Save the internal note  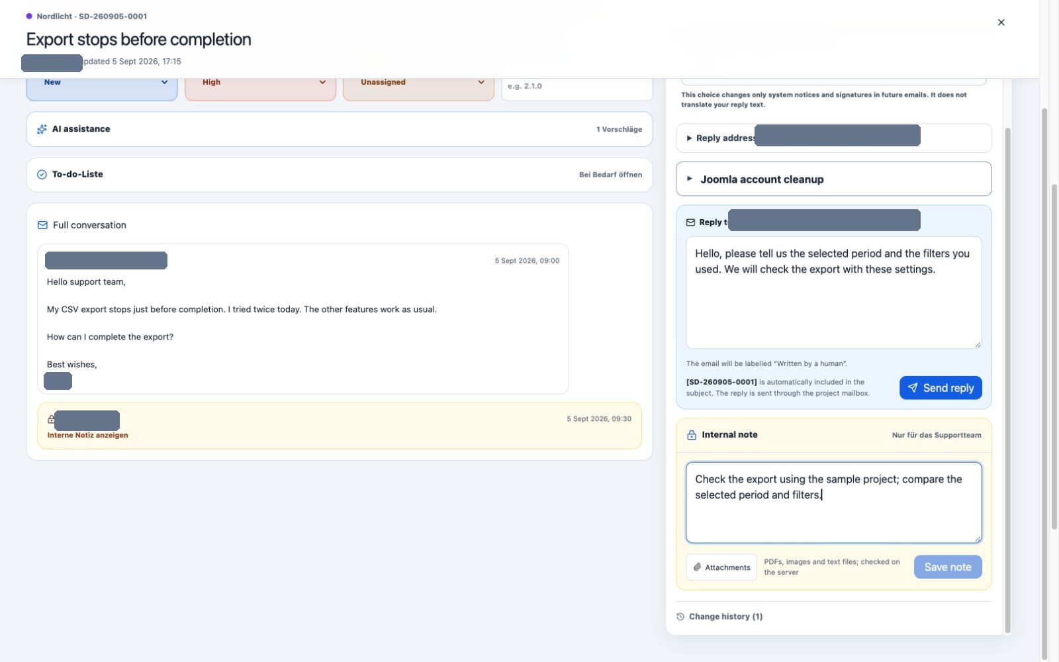pyautogui.click(x=948, y=567)
